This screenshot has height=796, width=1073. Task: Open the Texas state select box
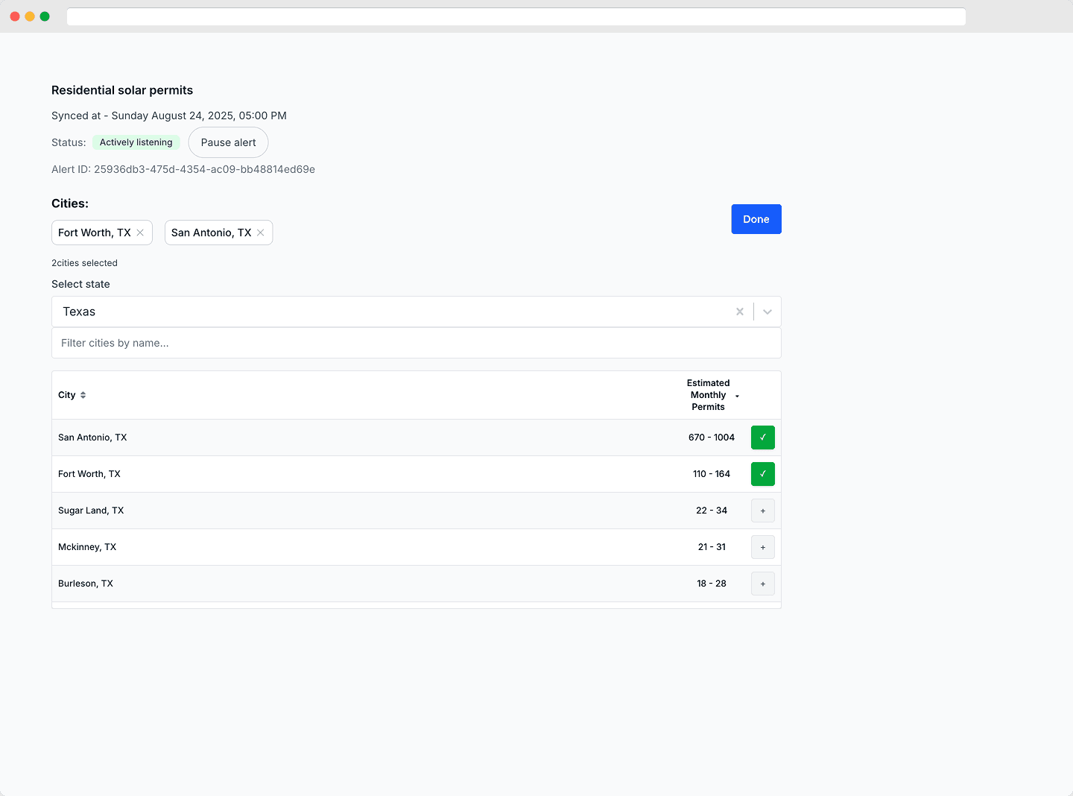(387, 312)
